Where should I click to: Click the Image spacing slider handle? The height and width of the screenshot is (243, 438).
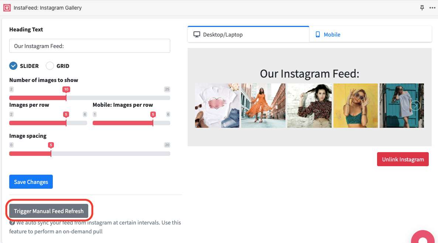(51, 153)
